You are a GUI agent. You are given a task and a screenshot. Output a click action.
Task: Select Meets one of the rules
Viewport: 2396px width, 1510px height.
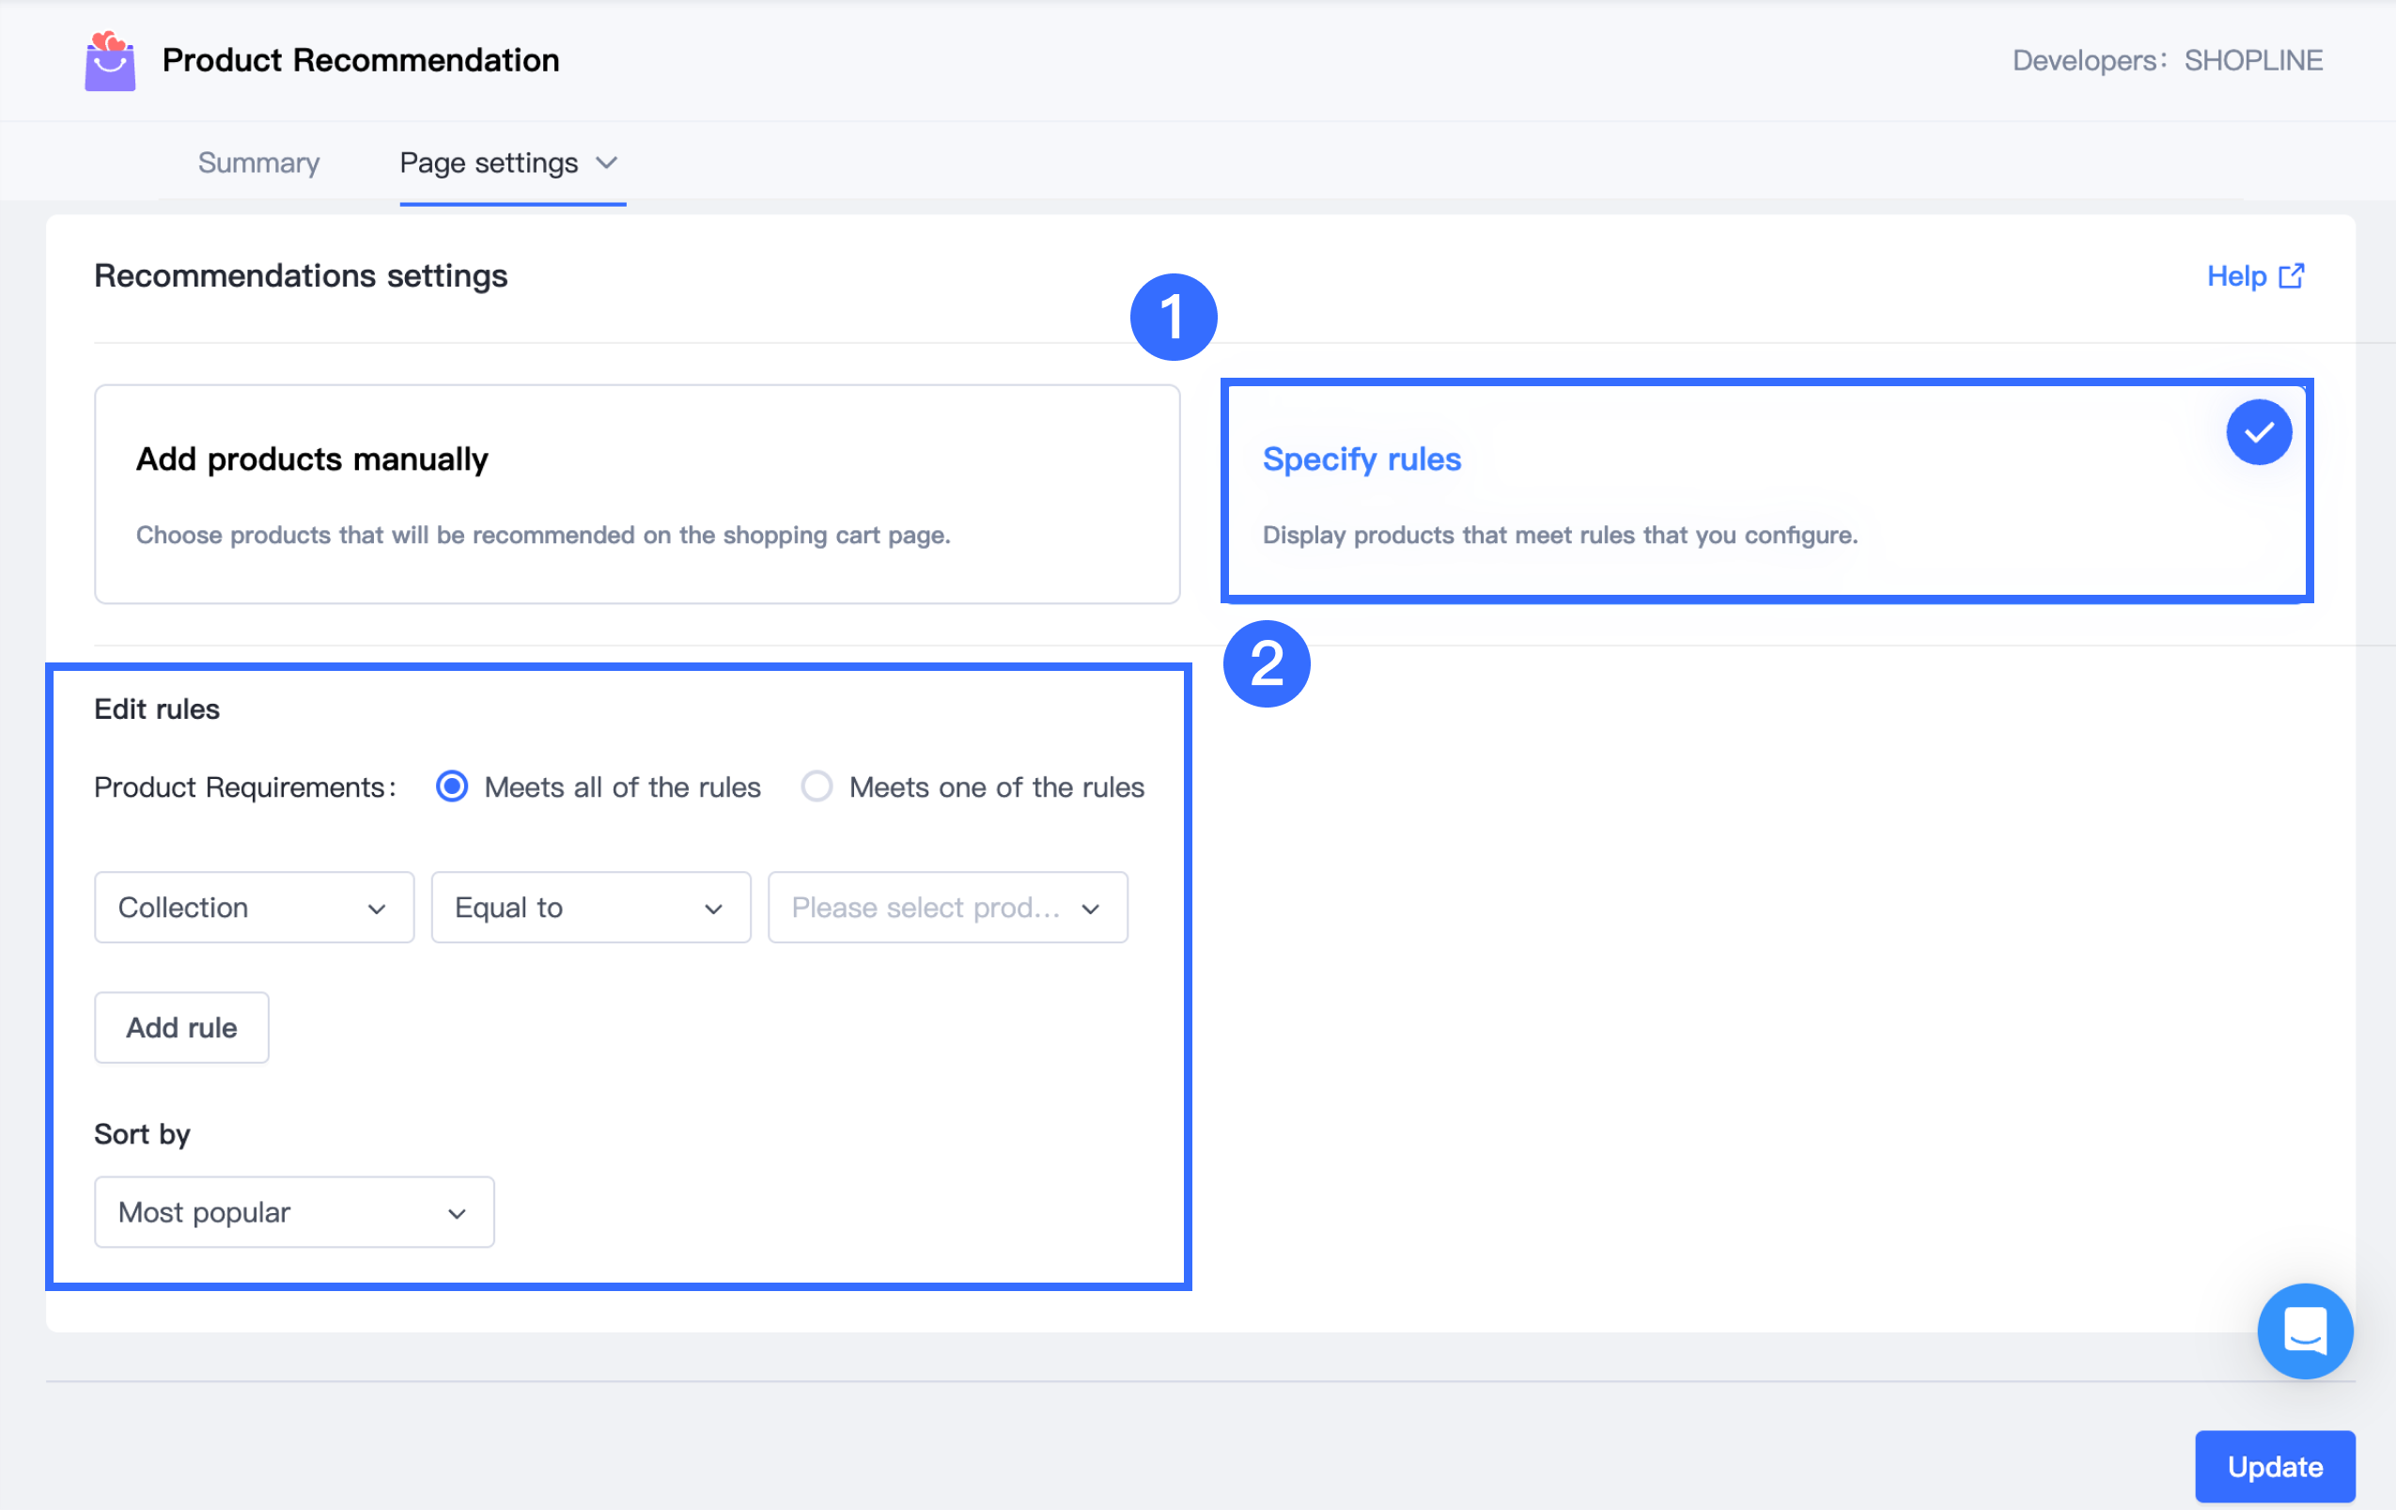817,786
